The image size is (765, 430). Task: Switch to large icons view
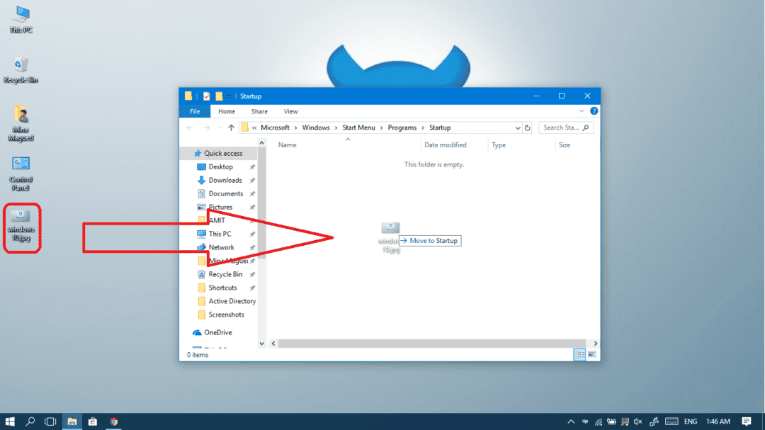591,354
